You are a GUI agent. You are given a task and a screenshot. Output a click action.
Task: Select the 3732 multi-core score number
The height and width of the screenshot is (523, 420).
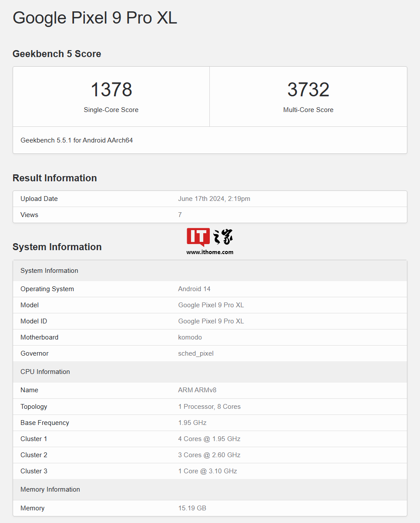(x=308, y=90)
